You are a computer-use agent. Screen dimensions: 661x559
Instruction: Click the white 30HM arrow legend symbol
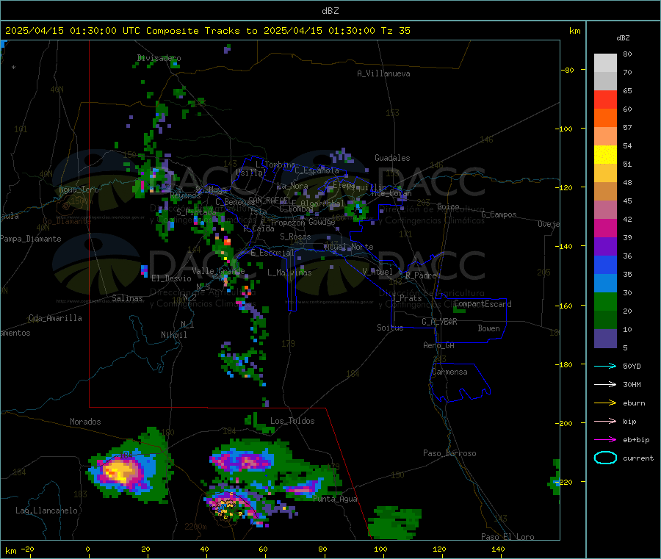(x=605, y=384)
